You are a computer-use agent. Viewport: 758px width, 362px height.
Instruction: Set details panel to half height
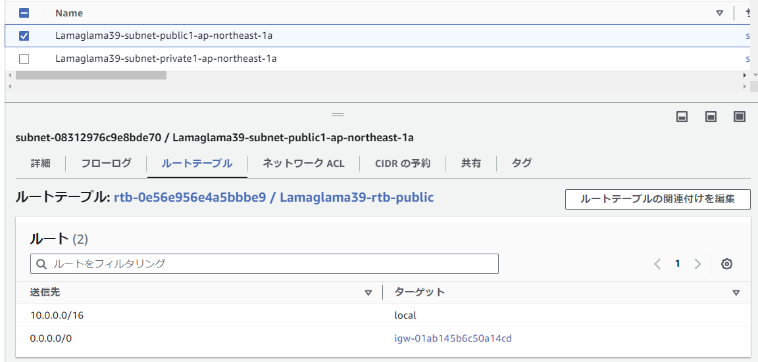click(x=711, y=117)
